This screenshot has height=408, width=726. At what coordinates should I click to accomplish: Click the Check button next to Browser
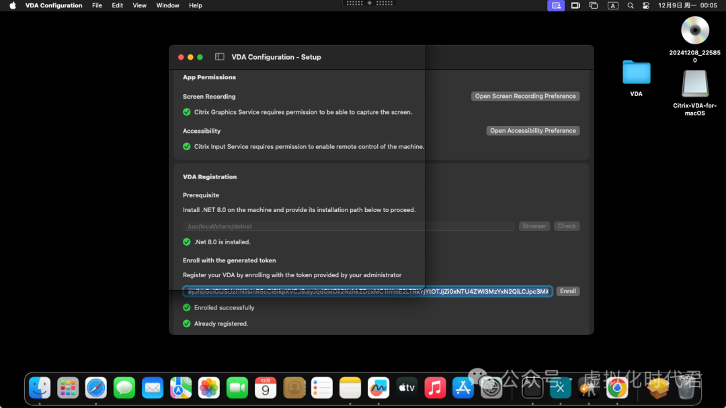coord(567,226)
